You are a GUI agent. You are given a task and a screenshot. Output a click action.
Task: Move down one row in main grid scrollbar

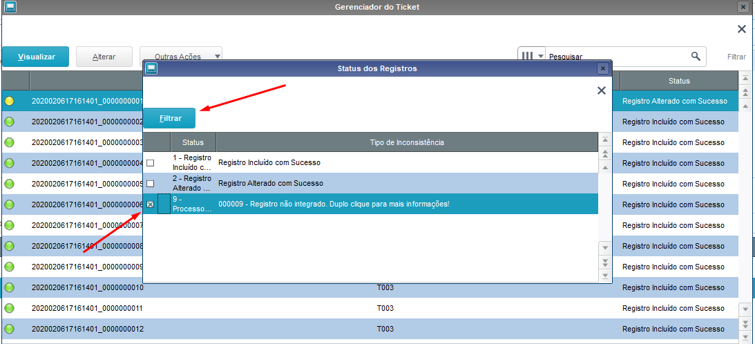(745, 309)
